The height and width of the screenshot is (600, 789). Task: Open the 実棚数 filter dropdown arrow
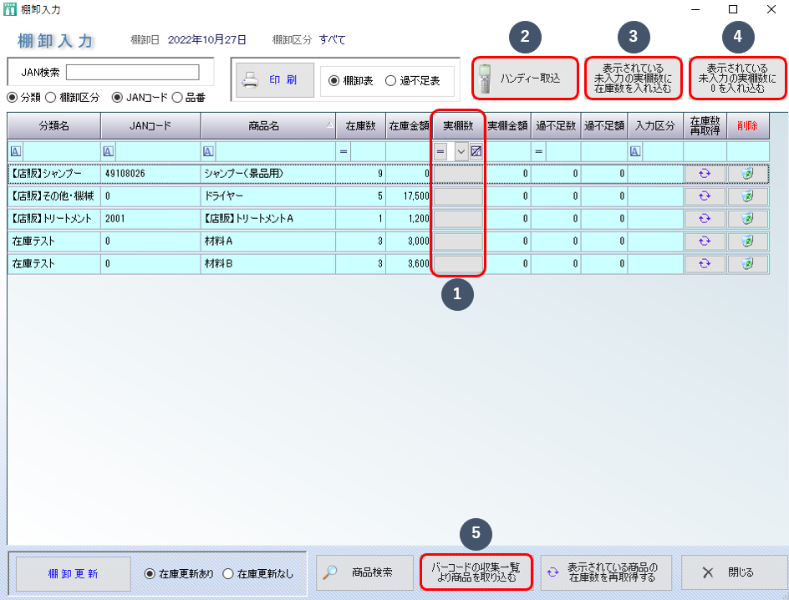tap(461, 151)
